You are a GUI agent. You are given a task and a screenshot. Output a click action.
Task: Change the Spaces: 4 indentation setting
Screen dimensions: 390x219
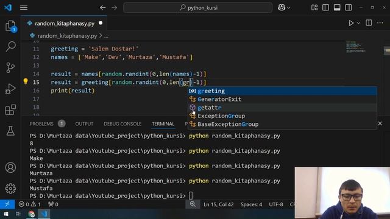251,204
